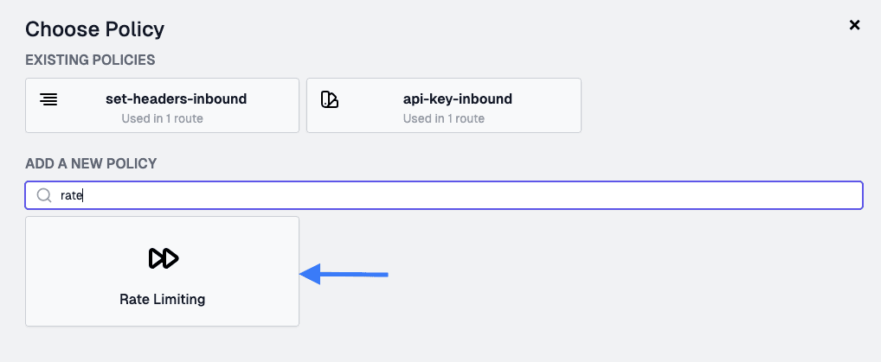Click the blue arrow pointing at Rate Limiting
This screenshot has height=362, width=881.
[344, 274]
